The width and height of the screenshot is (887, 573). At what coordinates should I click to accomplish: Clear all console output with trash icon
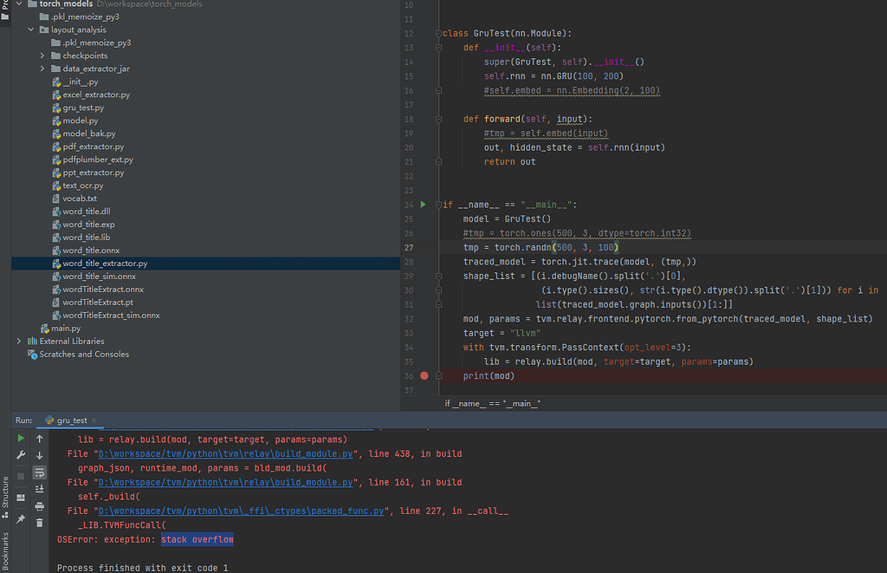point(40,522)
